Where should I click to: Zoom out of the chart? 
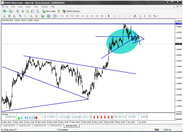25,16
